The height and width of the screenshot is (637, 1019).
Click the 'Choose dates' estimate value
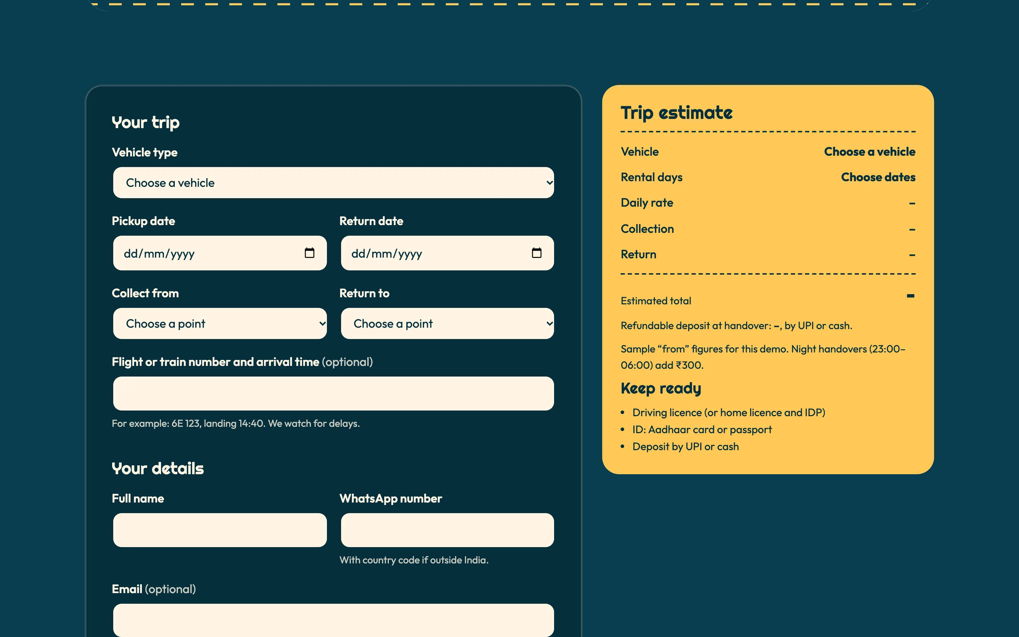tap(878, 177)
